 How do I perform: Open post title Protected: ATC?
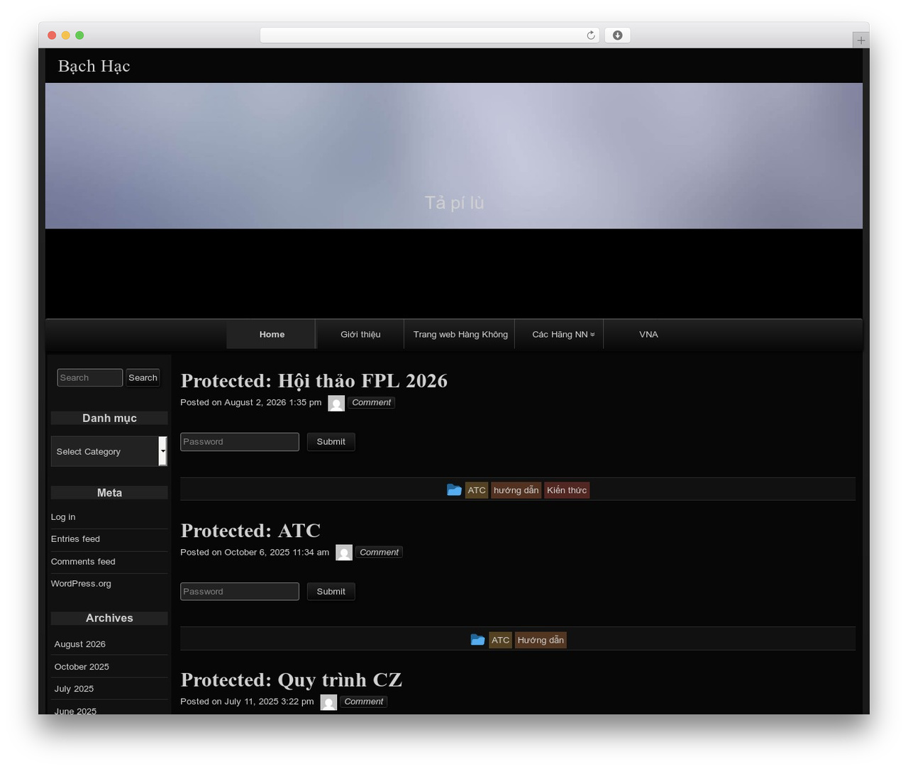pyautogui.click(x=250, y=531)
